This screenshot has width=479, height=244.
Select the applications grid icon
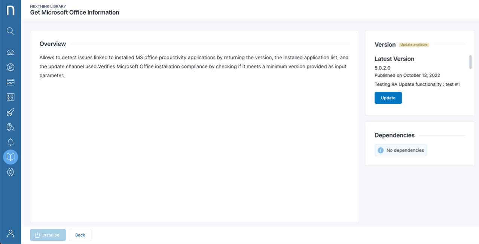10,97
